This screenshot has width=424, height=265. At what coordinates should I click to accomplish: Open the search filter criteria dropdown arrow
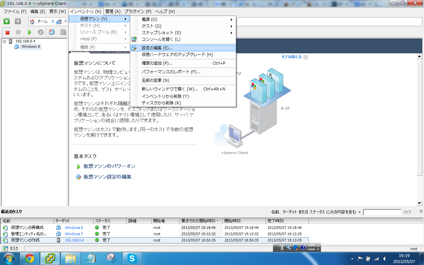point(360,212)
